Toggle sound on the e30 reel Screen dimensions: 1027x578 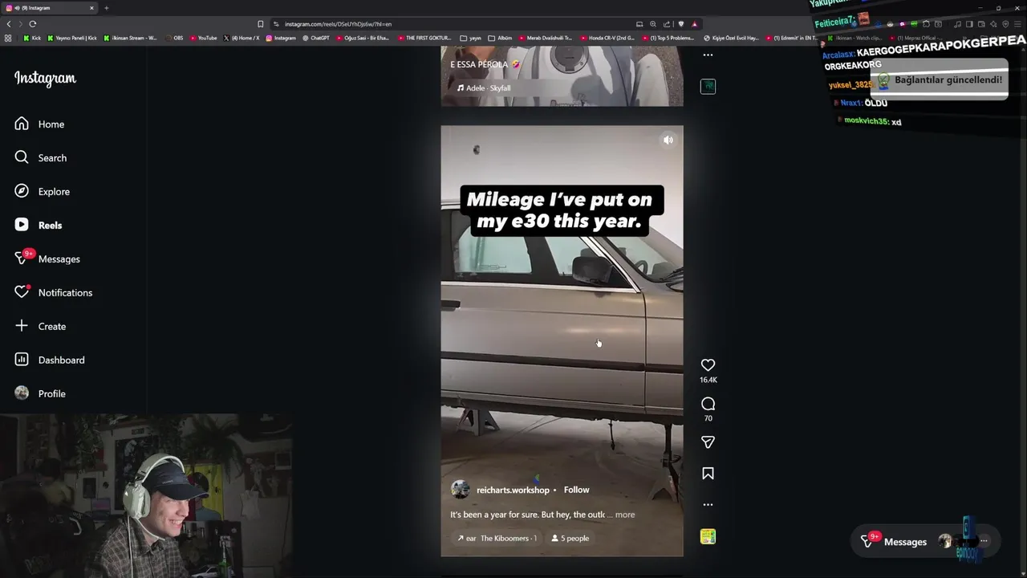coord(668,140)
